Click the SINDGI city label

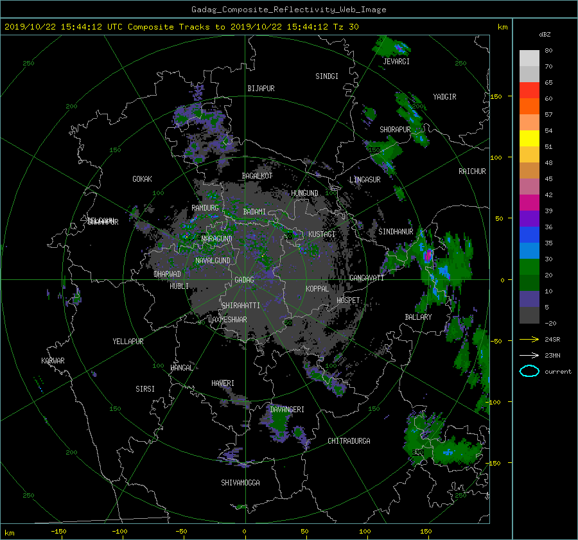coord(327,76)
